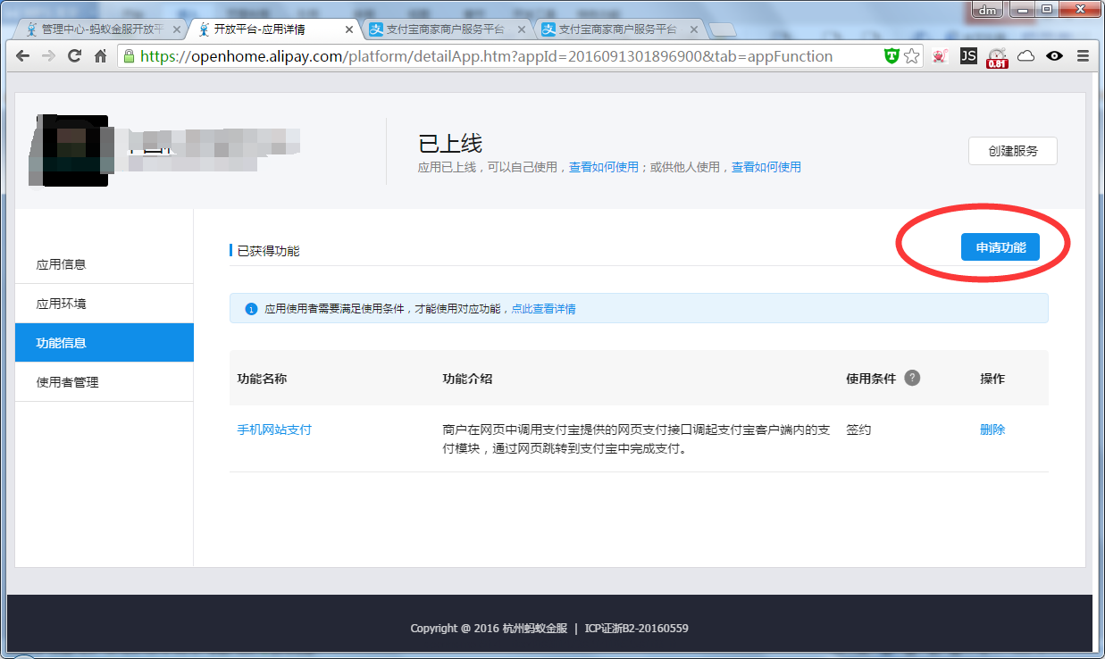Image resolution: width=1105 pixels, height=659 pixels.
Task: Click the green shield extension icon
Action: point(892,55)
